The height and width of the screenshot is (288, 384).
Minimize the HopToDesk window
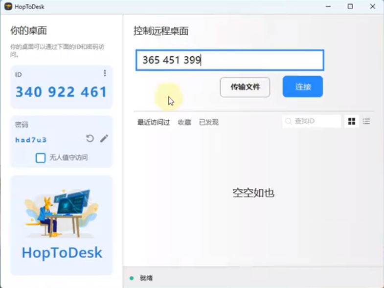click(x=328, y=7)
